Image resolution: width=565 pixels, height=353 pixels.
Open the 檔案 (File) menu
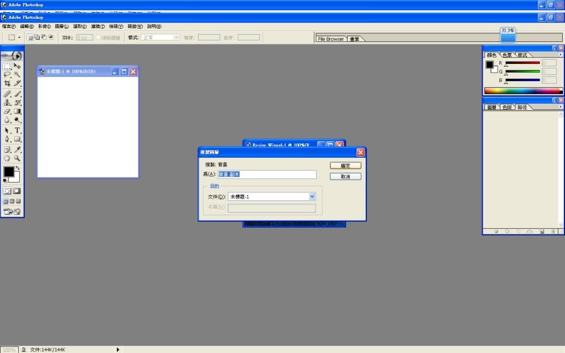click(x=9, y=26)
